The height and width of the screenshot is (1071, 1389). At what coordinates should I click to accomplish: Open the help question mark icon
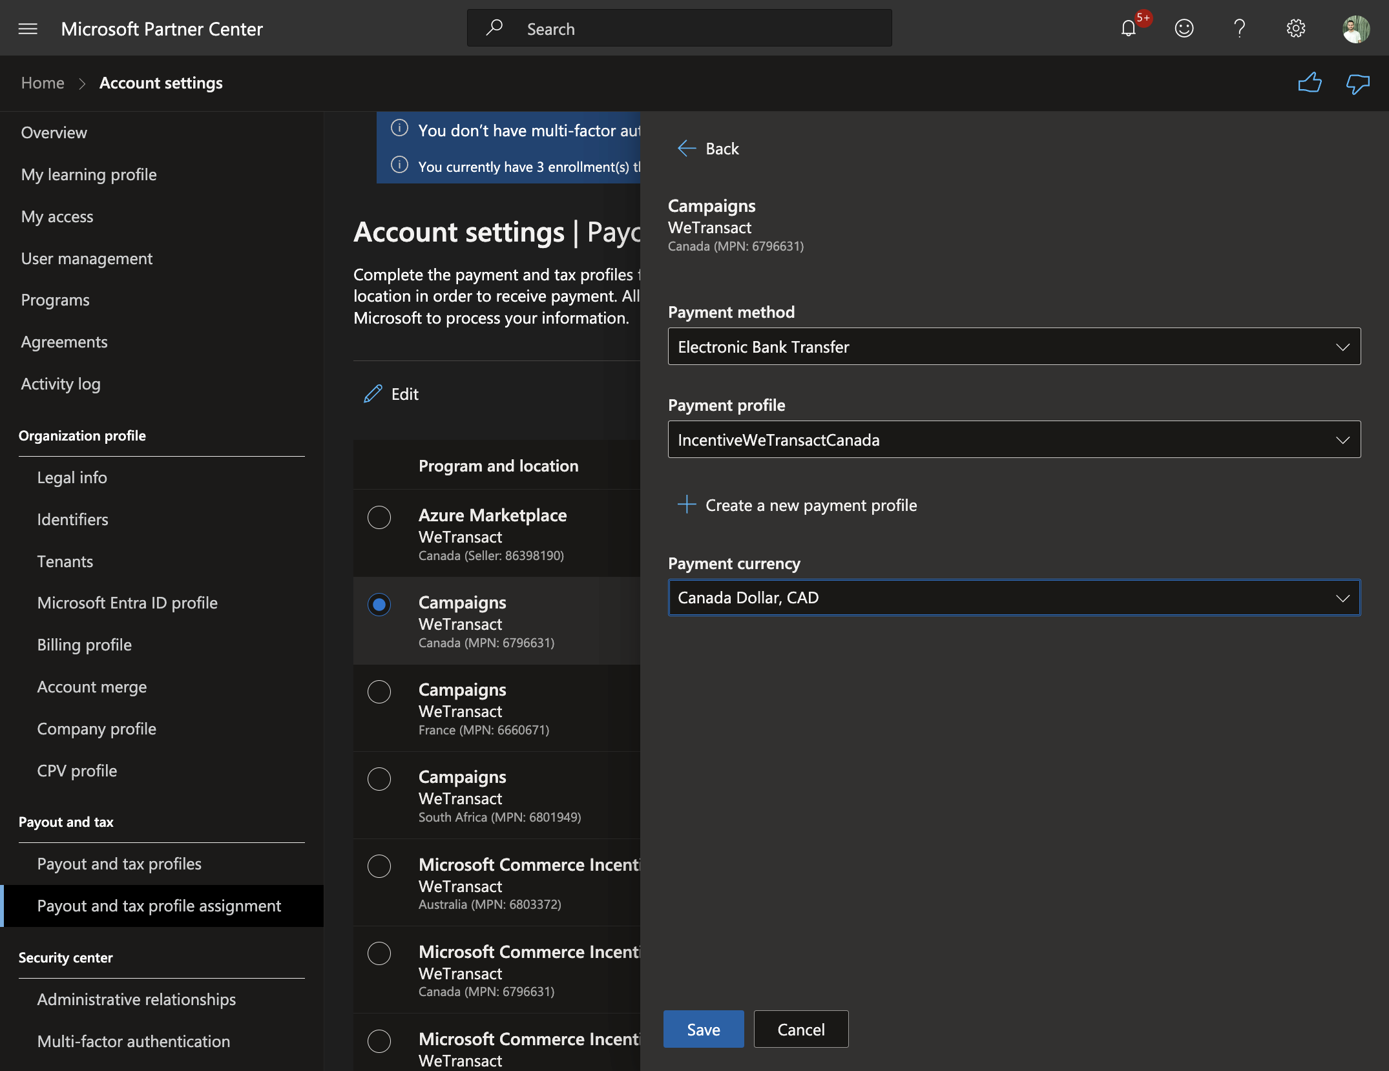[1239, 28]
